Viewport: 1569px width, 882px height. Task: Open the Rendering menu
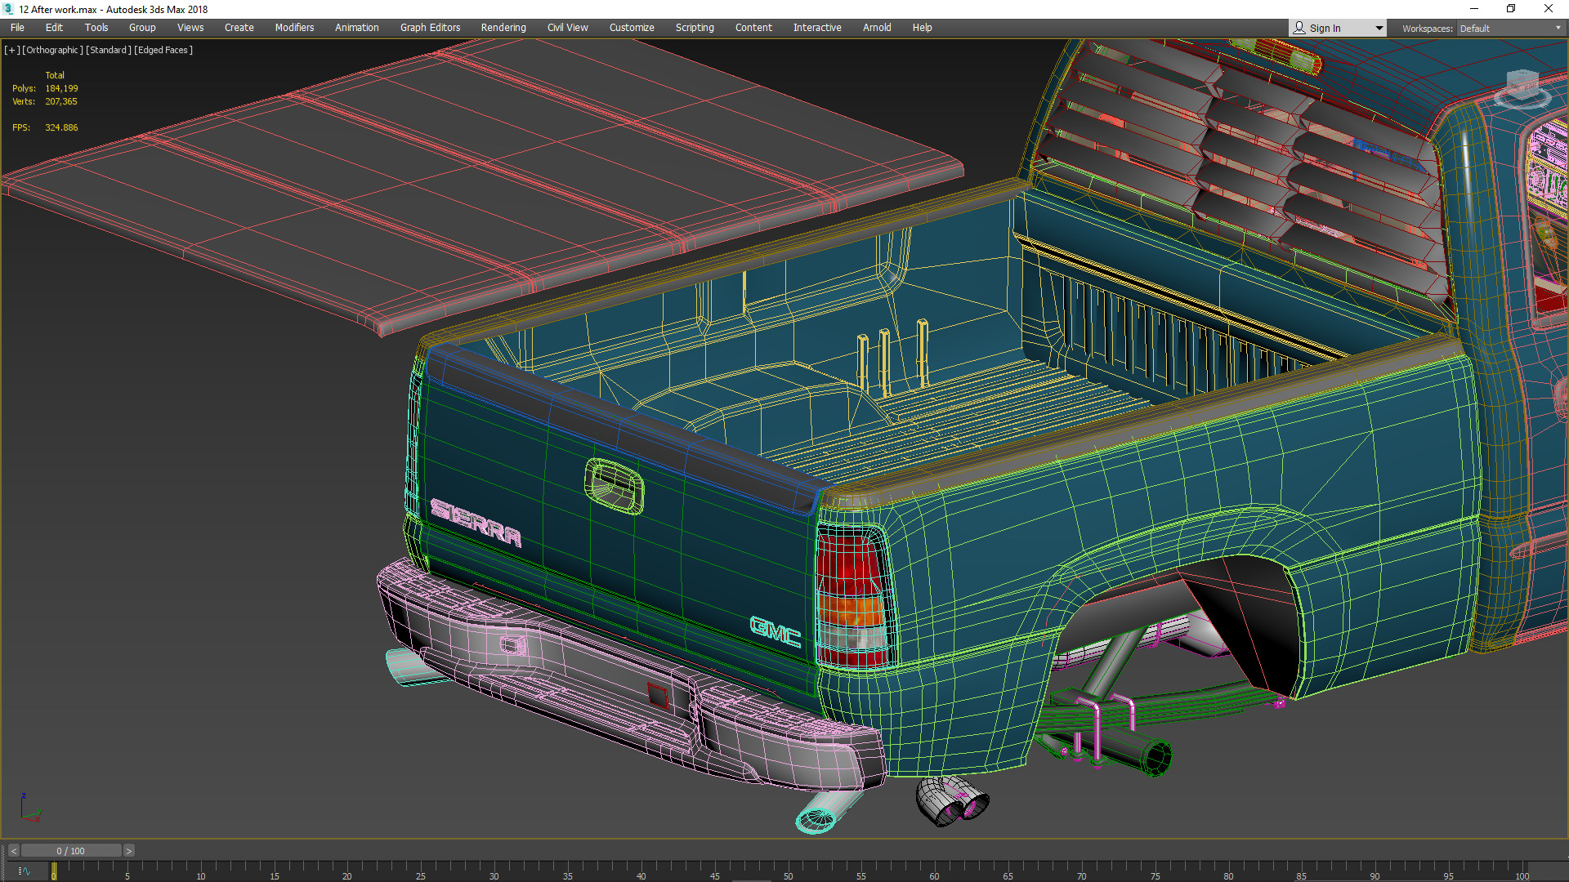click(503, 28)
